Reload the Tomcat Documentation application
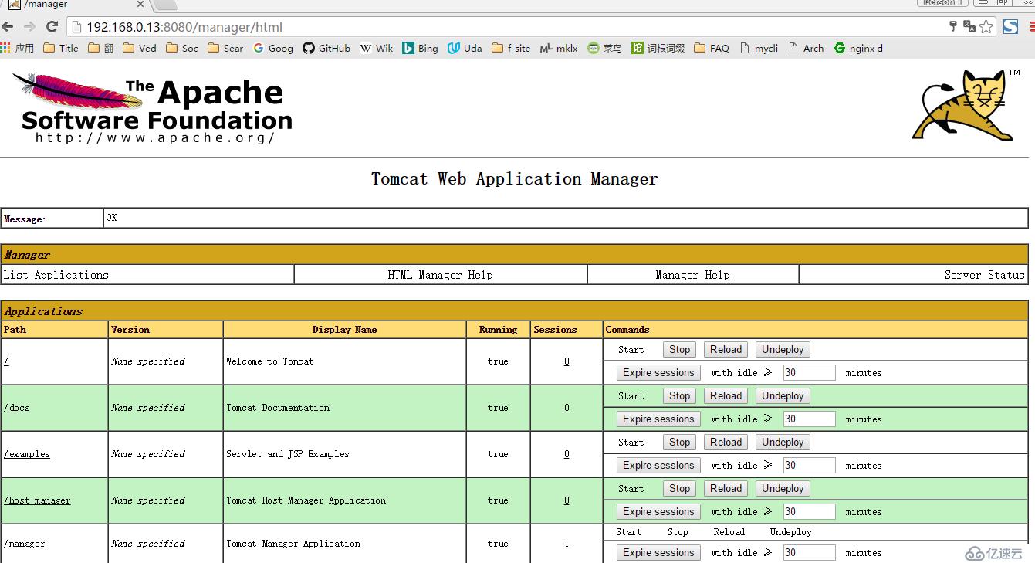Image resolution: width=1035 pixels, height=563 pixels. [726, 396]
